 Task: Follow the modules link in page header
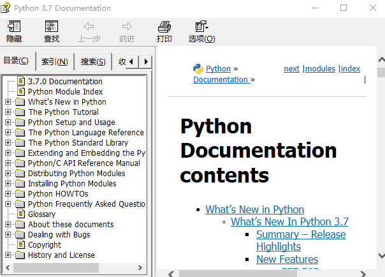[320, 69]
